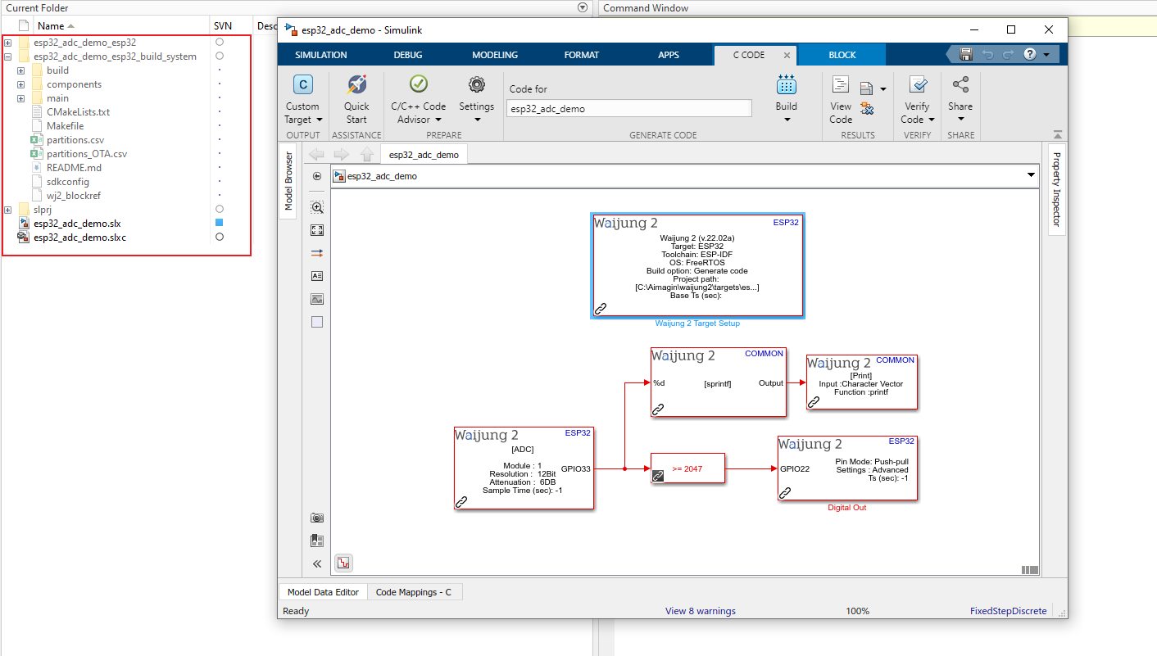Open Current Folder panel actions menu
The width and height of the screenshot is (1157, 656).
pyautogui.click(x=583, y=7)
